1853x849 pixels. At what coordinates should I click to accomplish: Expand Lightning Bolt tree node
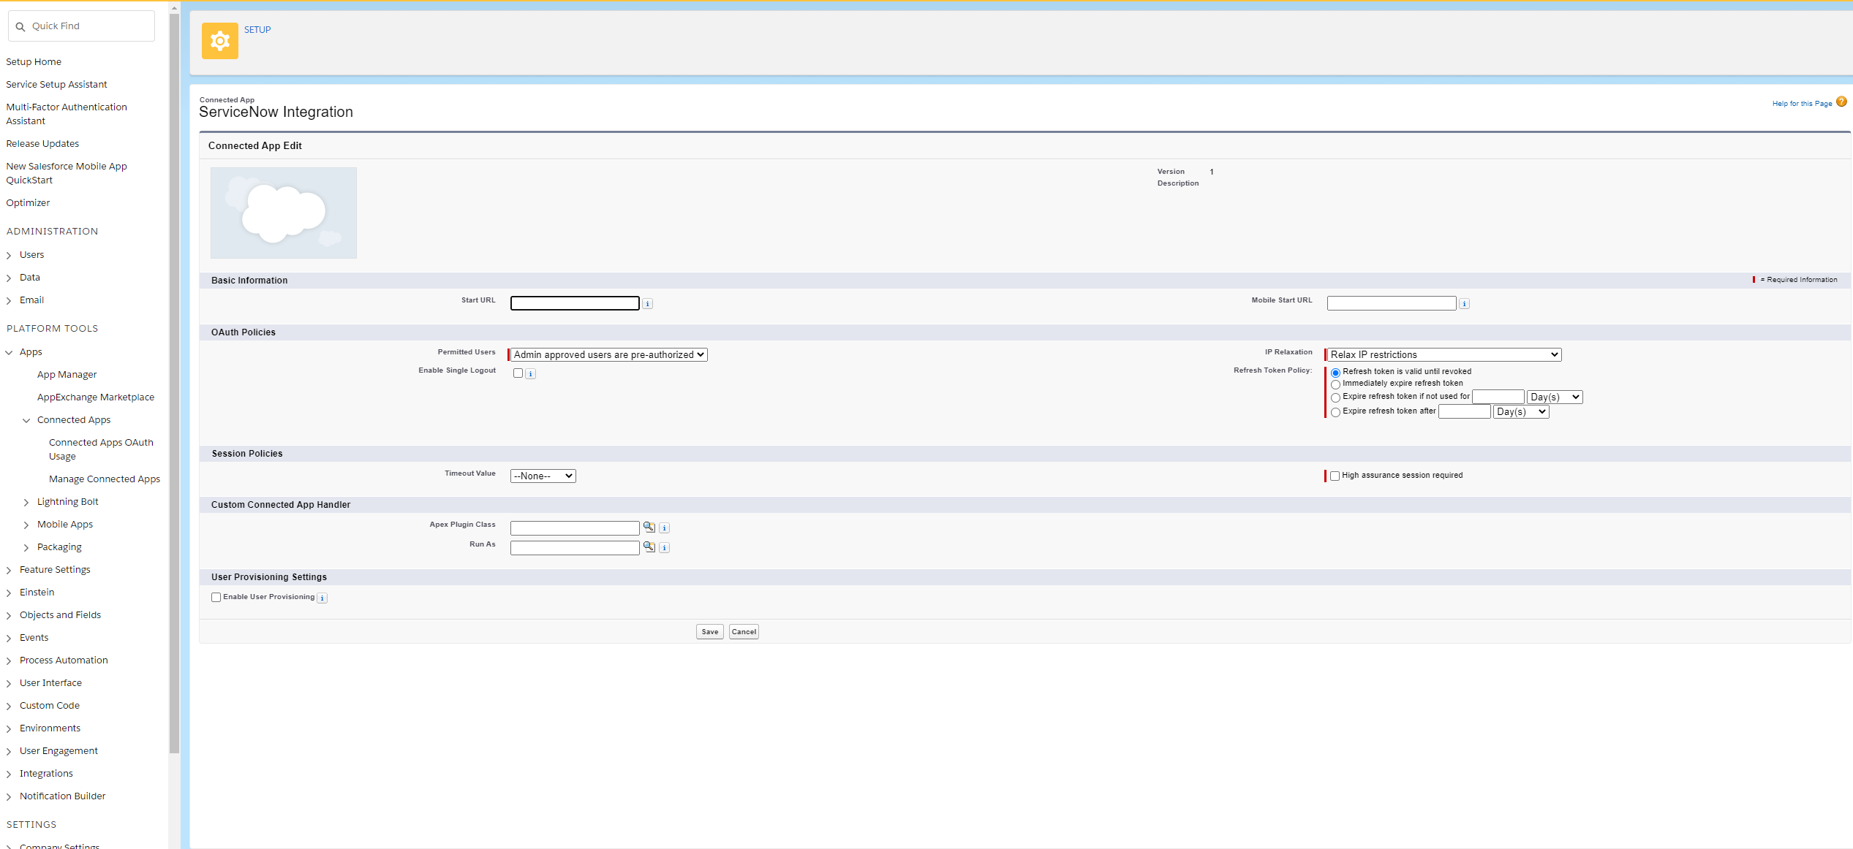click(26, 503)
